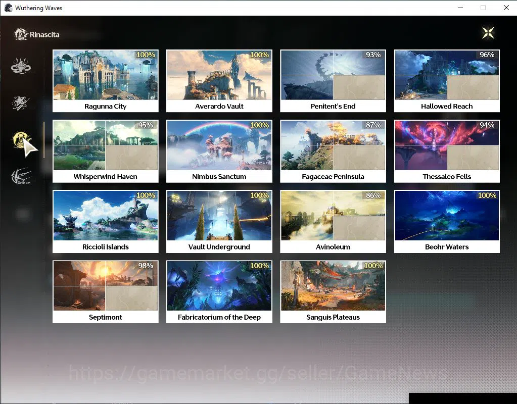Minimize the Wuthering Waves window
This screenshot has height=404, width=517.
pos(460,8)
